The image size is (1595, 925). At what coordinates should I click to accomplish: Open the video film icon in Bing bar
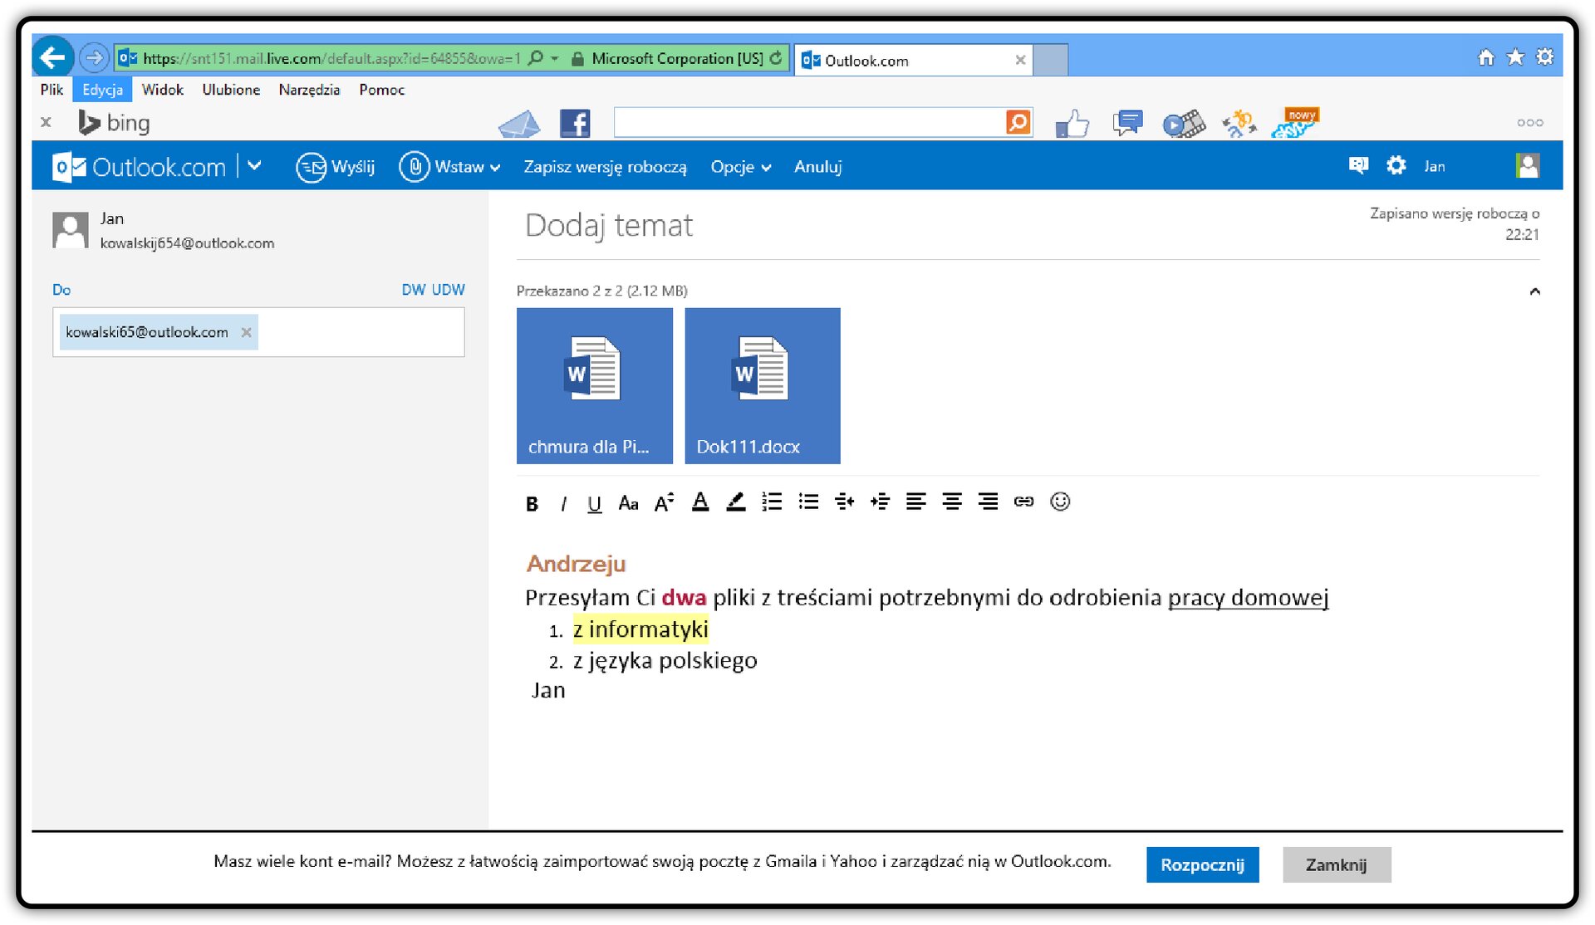point(1184,124)
